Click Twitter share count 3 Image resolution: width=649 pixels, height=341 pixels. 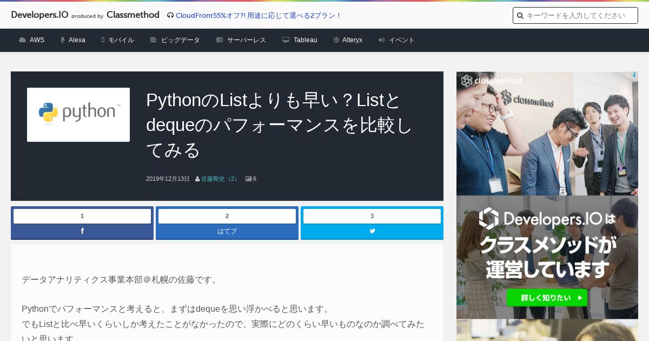(372, 216)
